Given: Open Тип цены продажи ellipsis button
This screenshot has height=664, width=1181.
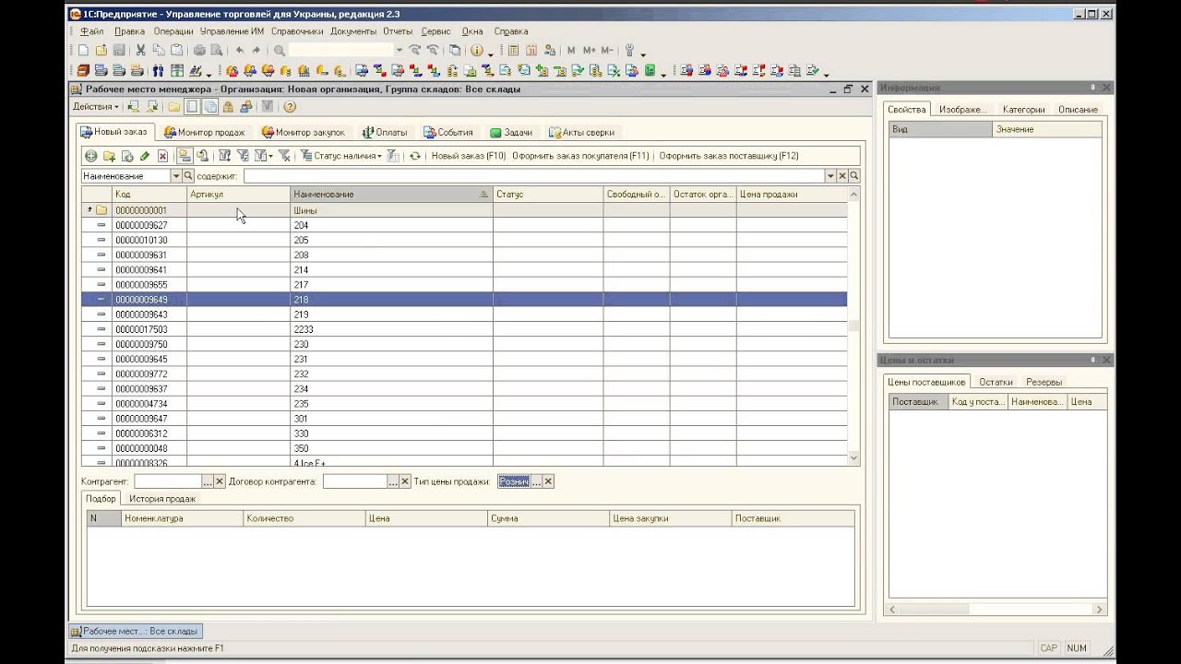Looking at the screenshot, I should coord(536,481).
